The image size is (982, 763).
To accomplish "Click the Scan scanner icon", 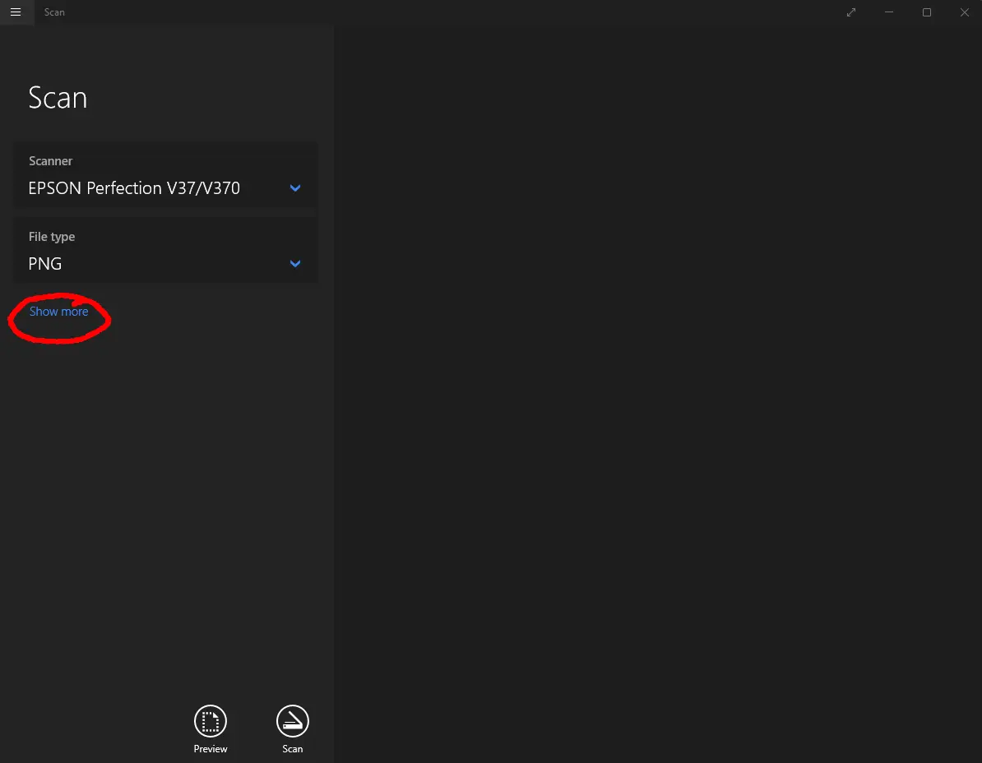I will tap(293, 722).
